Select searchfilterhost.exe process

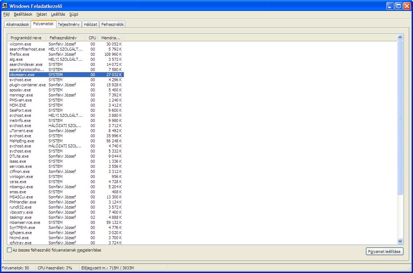pos(66,49)
